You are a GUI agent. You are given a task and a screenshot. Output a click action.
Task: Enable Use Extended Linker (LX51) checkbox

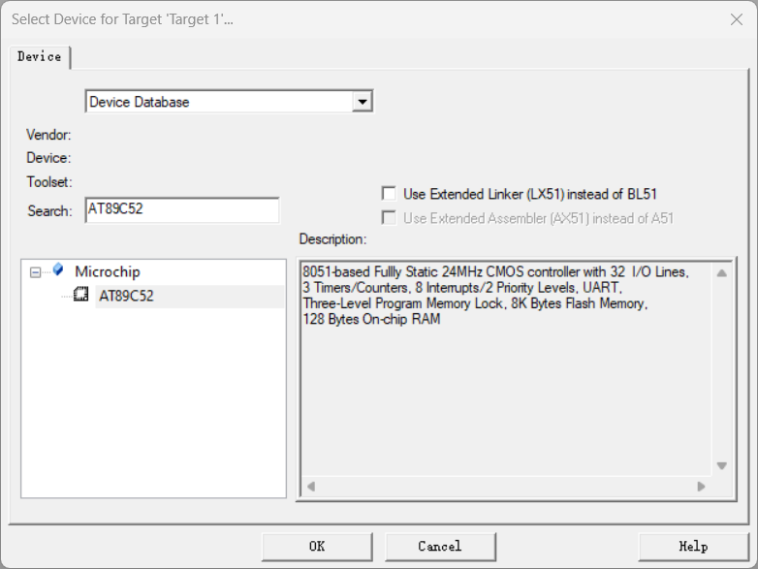tap(389, 194)
